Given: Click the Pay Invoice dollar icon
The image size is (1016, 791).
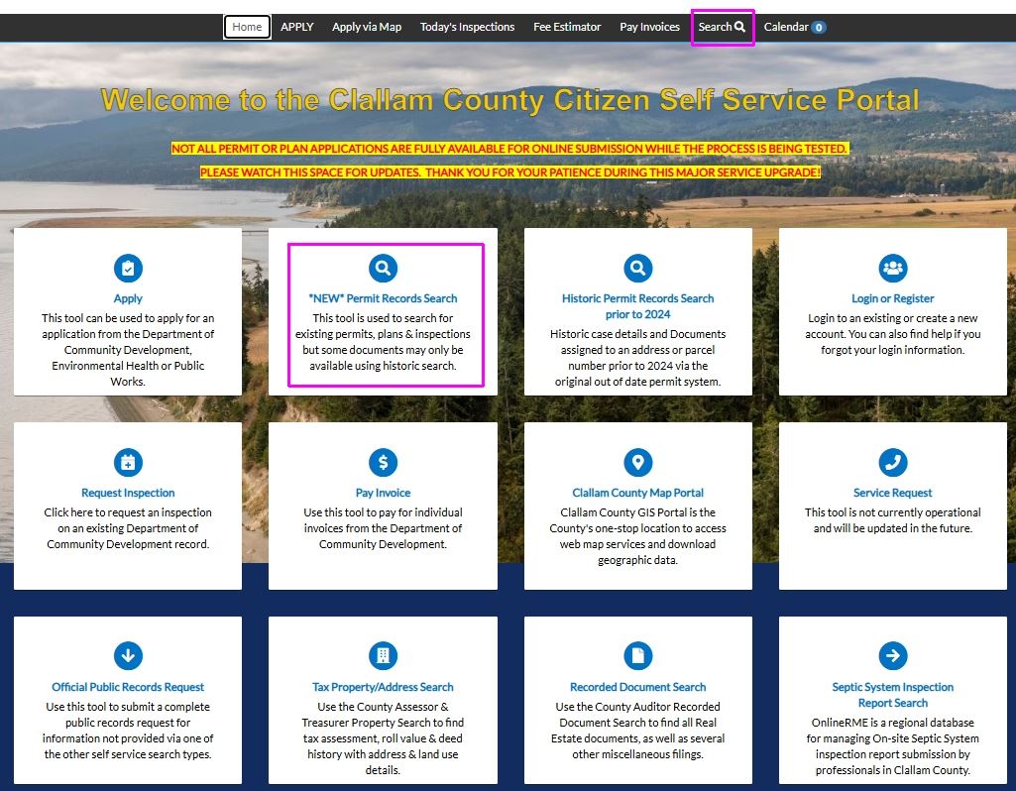Looking at the screenshot, I should [x=383, y=461].
